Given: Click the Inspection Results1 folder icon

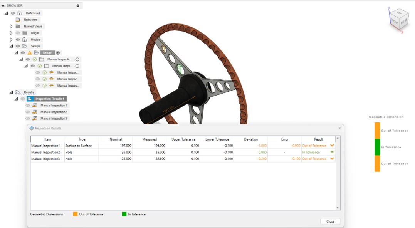Looking at the screenshot, I should (x=31, y=99).
